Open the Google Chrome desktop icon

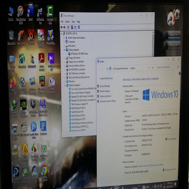[x=44, y=171]
